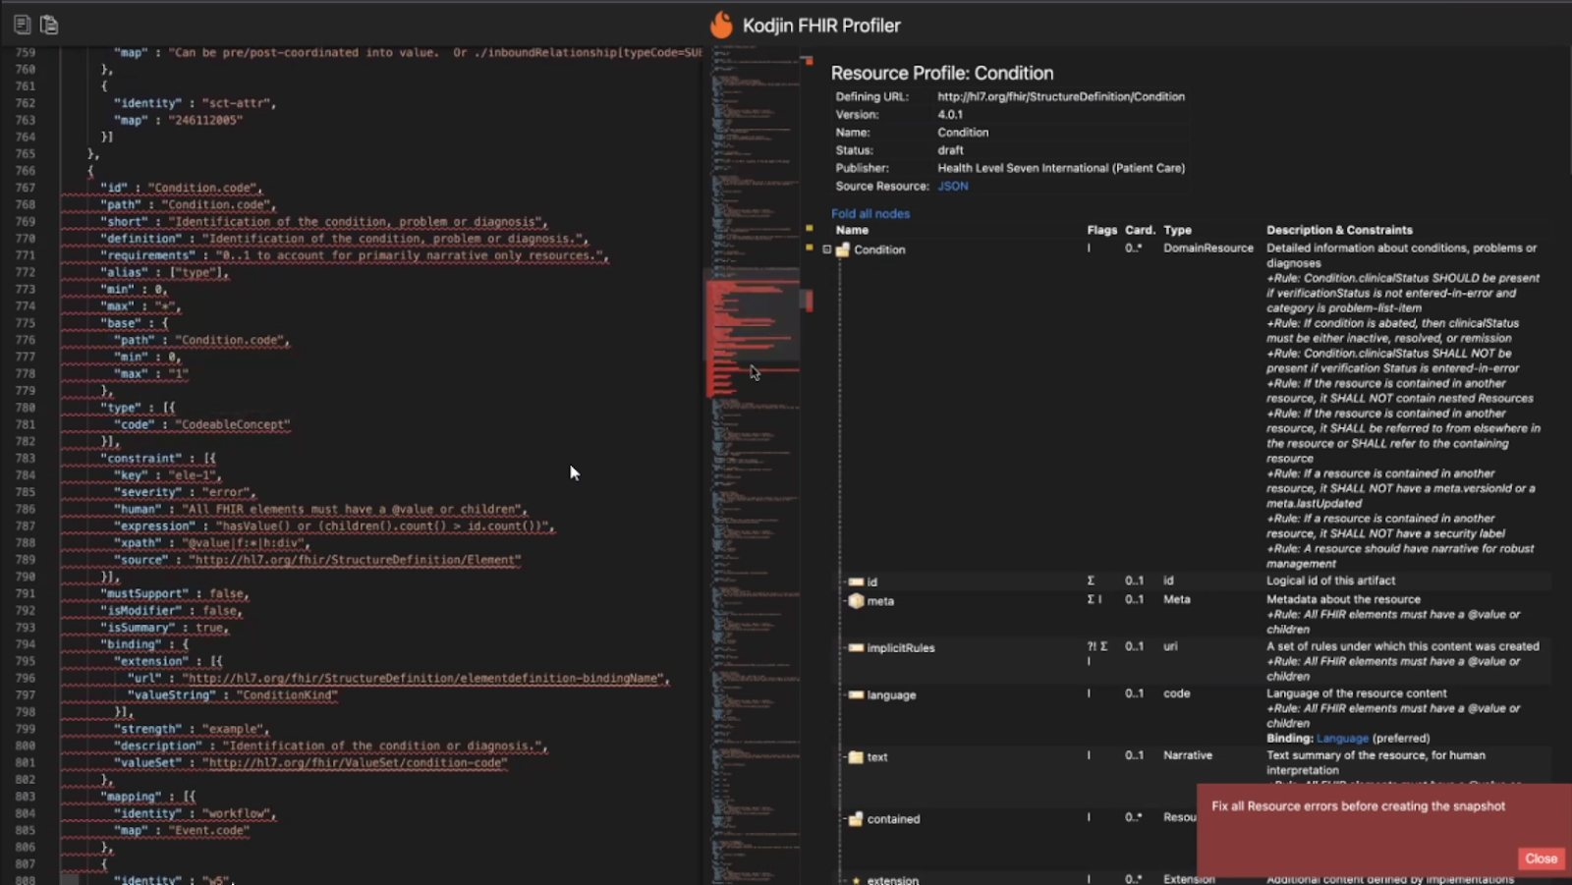Click the Card. column header
The image size is (1572, 885).
[1140, 230]
